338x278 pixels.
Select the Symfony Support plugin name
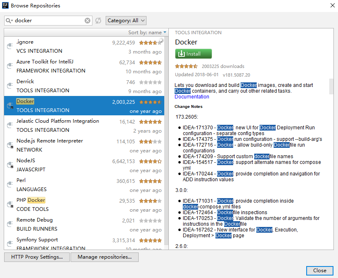pos(37,240)
